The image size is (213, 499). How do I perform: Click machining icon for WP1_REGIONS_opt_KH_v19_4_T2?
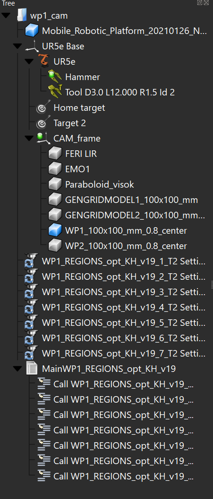coord(31,307)
